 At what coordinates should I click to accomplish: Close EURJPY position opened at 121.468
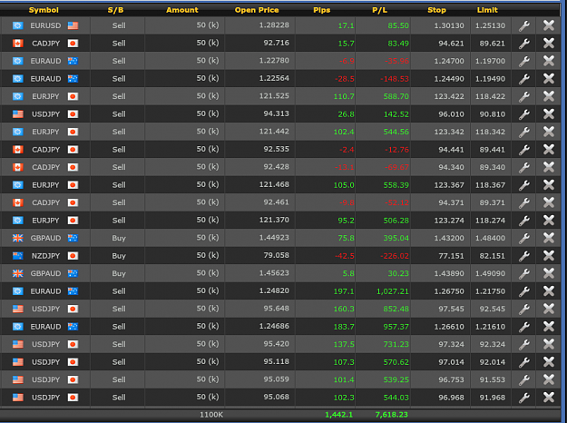(549, 185)
